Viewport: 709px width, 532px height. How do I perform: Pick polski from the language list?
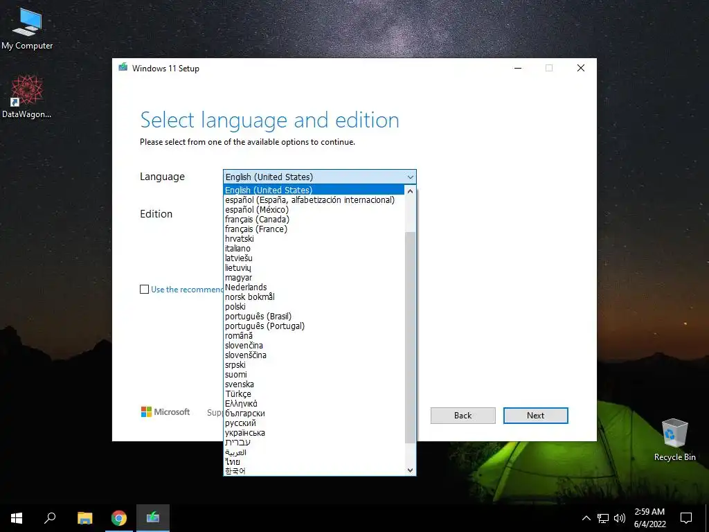click(x=314, y=307)
